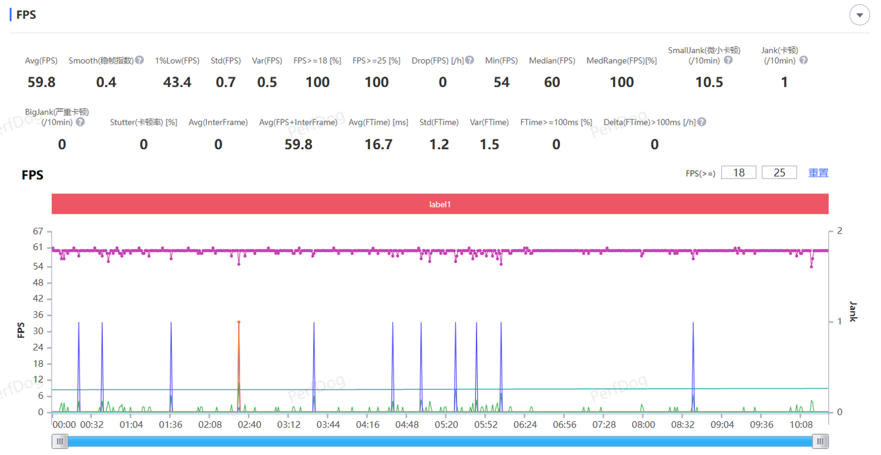Click the help icon after Delta(FTime)>100ms [/h]
This screenshot has width=881, height=455.
click(x=702, y=122)
